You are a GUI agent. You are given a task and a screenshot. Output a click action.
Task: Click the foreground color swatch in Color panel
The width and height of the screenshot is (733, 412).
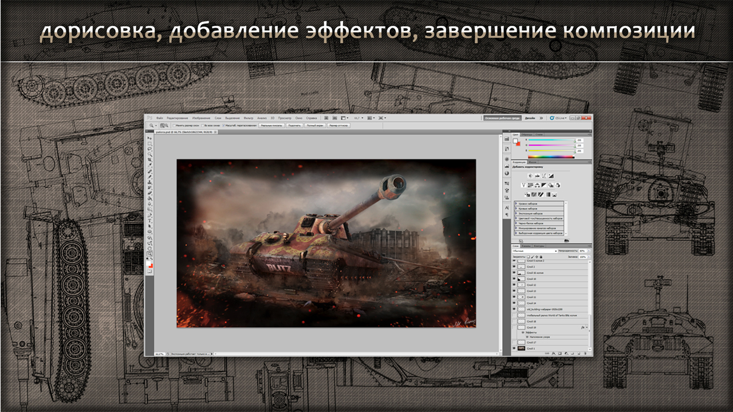coord(515,141)
